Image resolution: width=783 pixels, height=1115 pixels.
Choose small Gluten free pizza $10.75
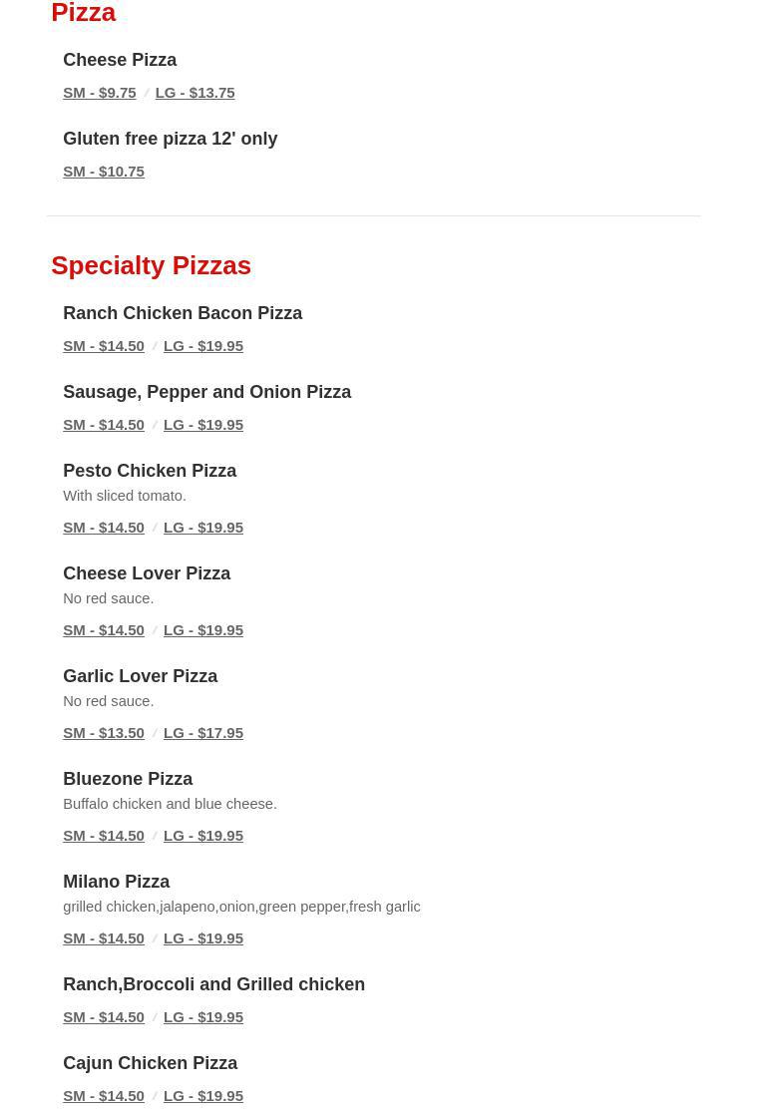(x=103, y=172)
